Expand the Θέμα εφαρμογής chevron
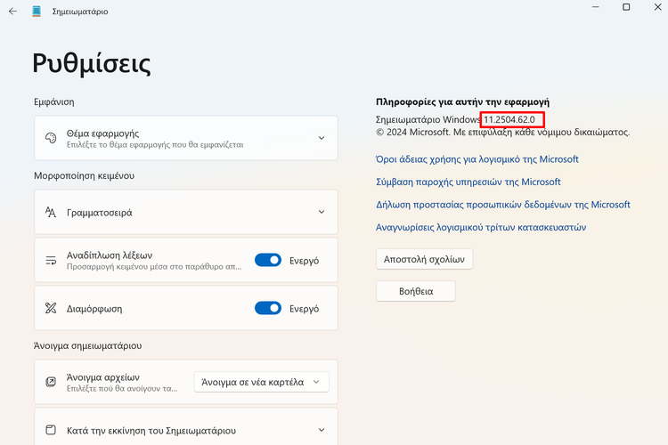This screenshot has height=445, width=668. 322,138
